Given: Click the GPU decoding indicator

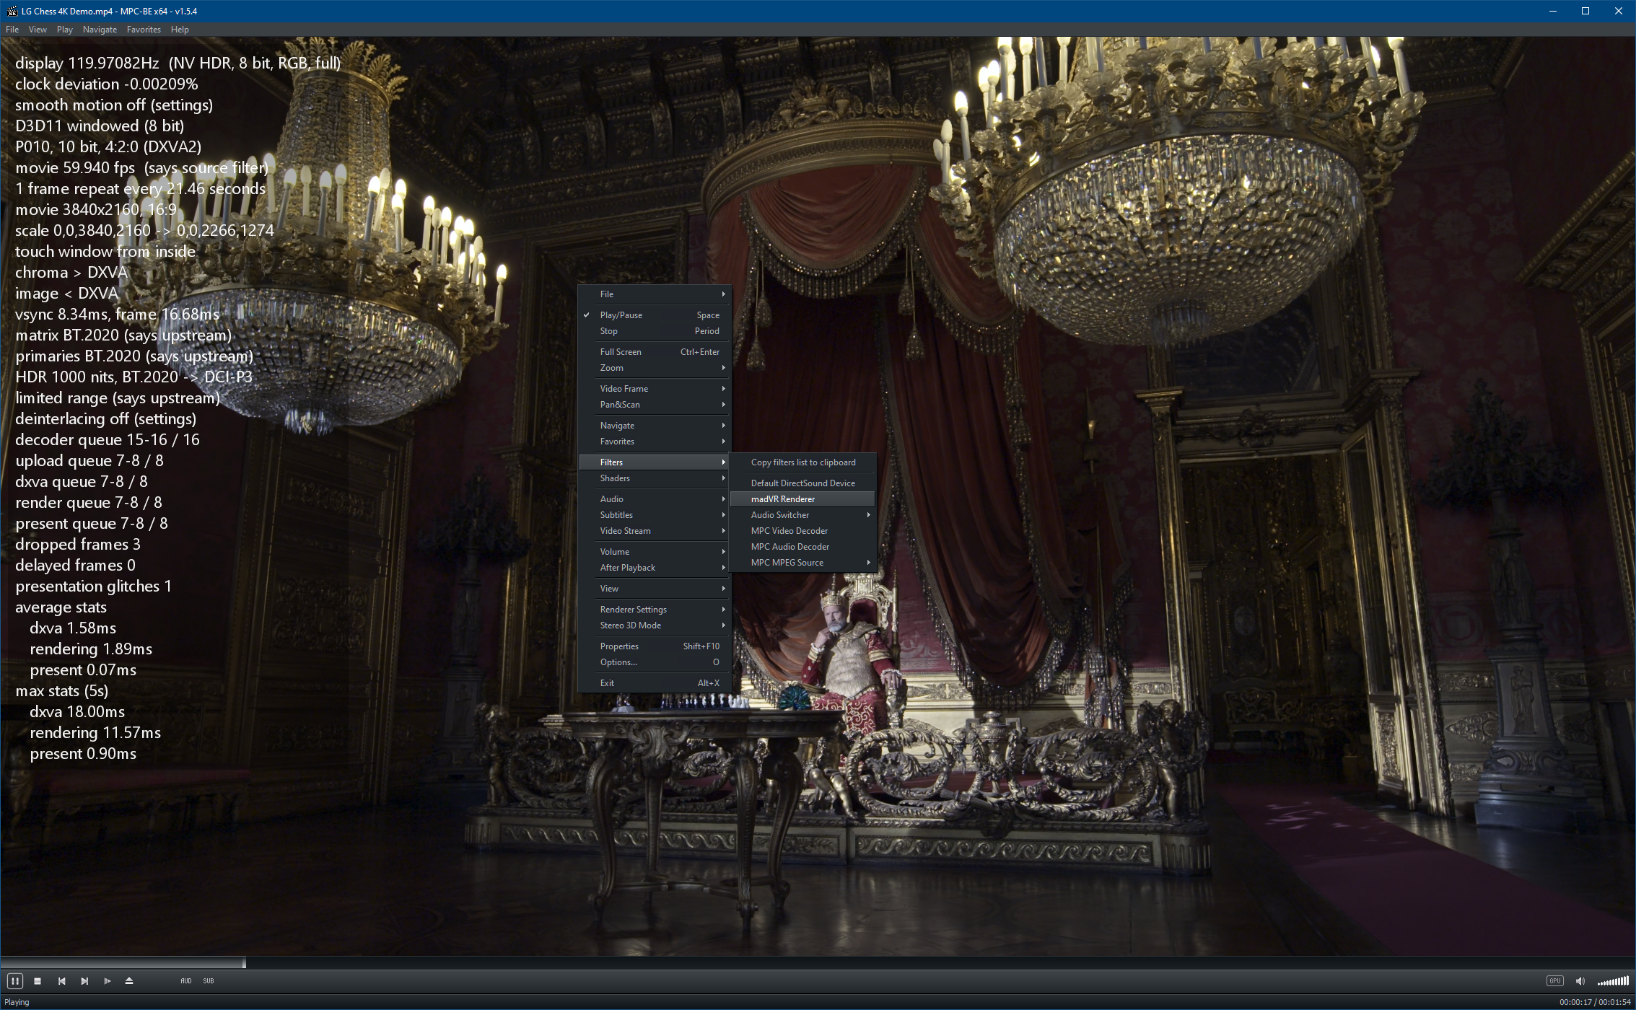Looking at the screenshot, I should [x=1554, y=981].
